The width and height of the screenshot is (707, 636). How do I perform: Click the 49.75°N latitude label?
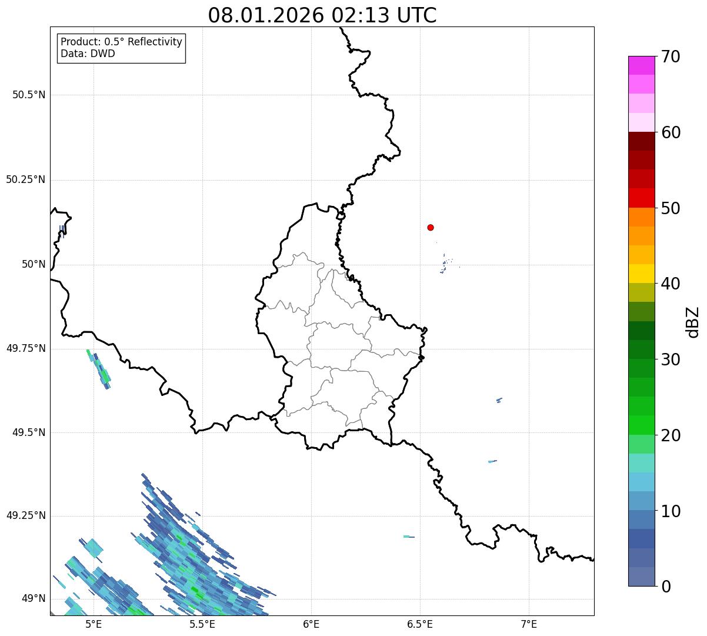(25, 348)
